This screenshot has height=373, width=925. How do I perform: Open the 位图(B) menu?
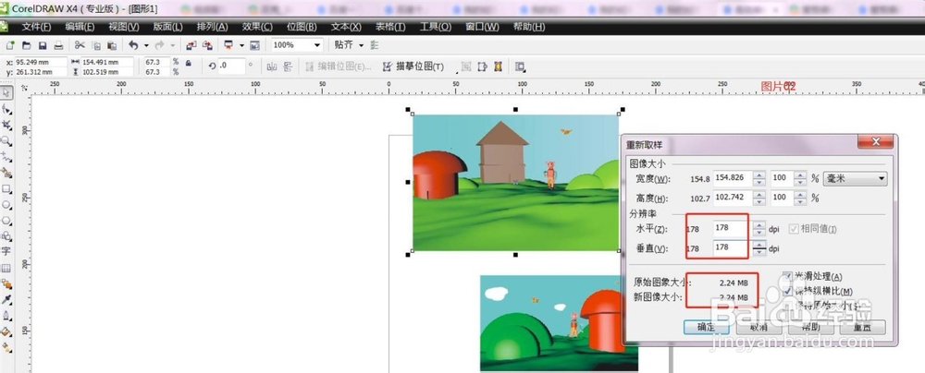(x=302, y=27)
